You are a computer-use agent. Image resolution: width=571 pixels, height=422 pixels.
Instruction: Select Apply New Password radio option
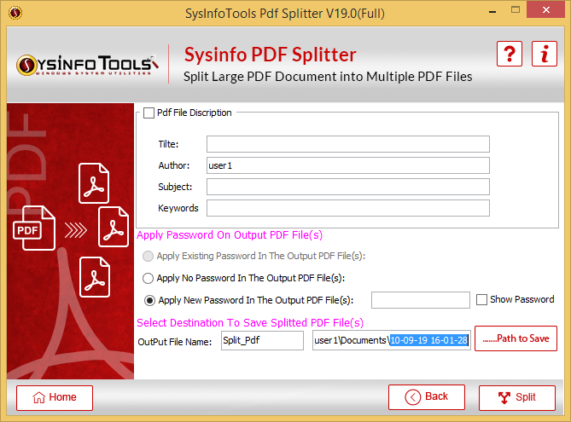click(x=149, y=300)
